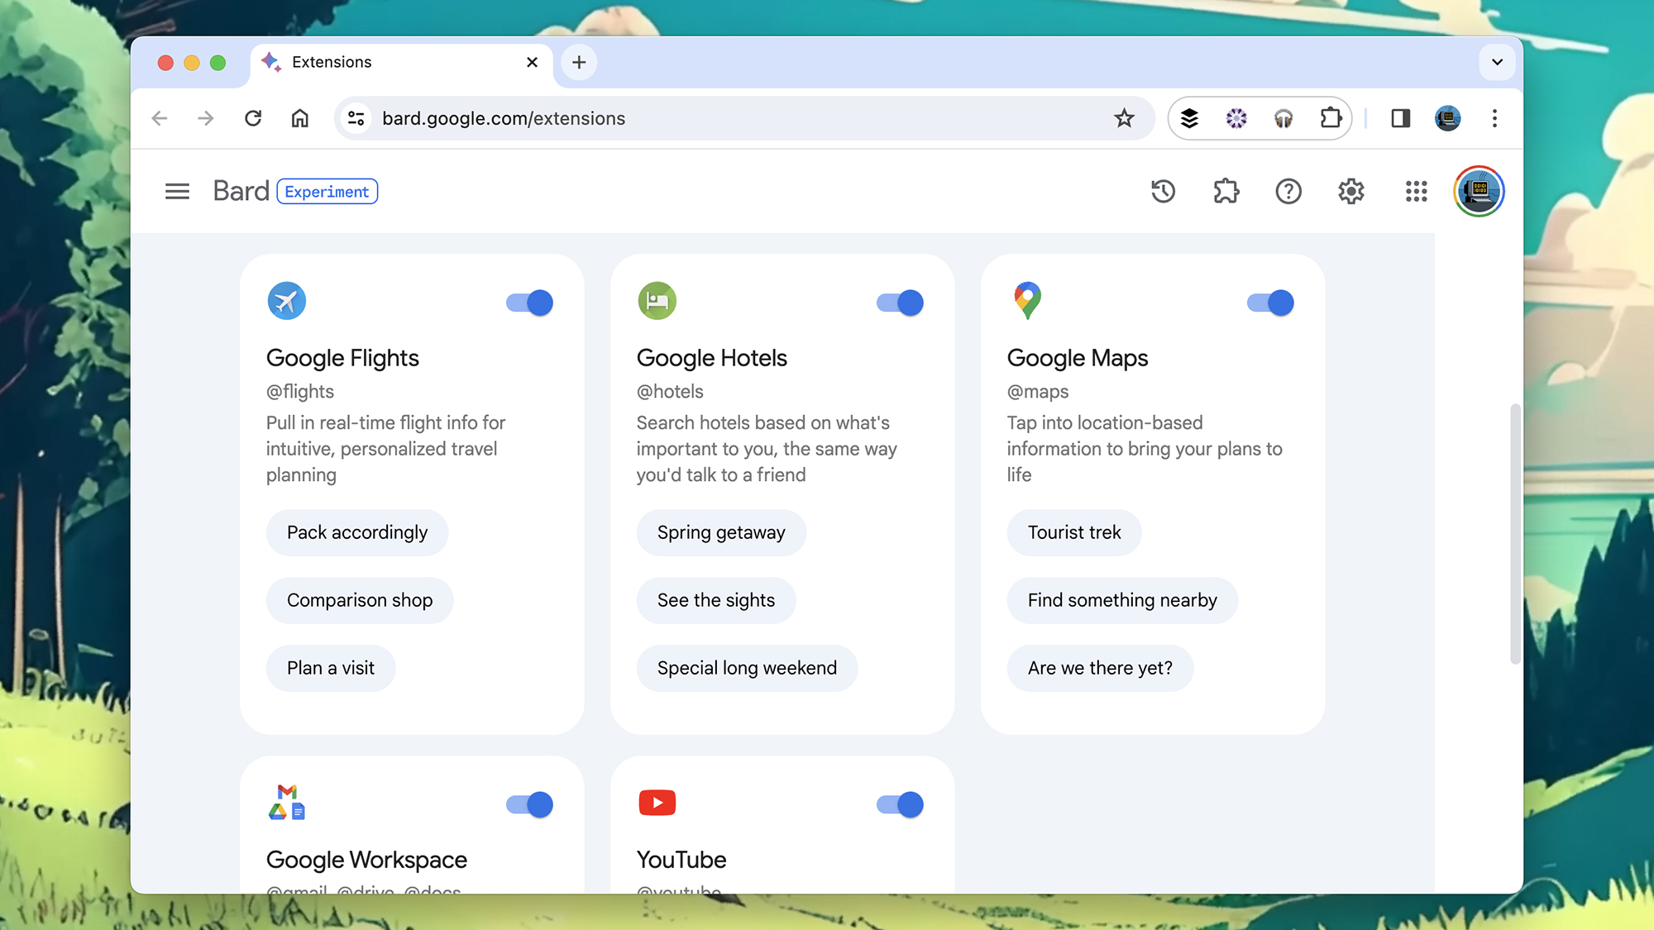Expand the Bard hamburger main menu
1654x930 pixels.
click(177, 192)
